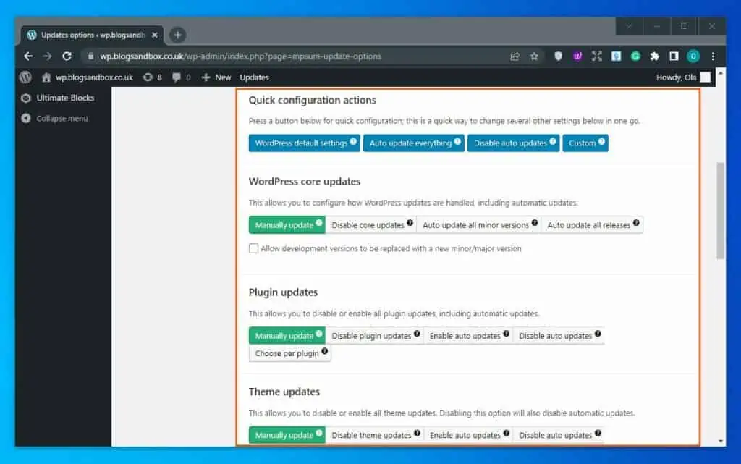Image resolution: width=741 pixels, height=464 pixels.
Task: Check Allow development versions replacement checkbox
Action: pyautogui.click(x=254, y=248)
